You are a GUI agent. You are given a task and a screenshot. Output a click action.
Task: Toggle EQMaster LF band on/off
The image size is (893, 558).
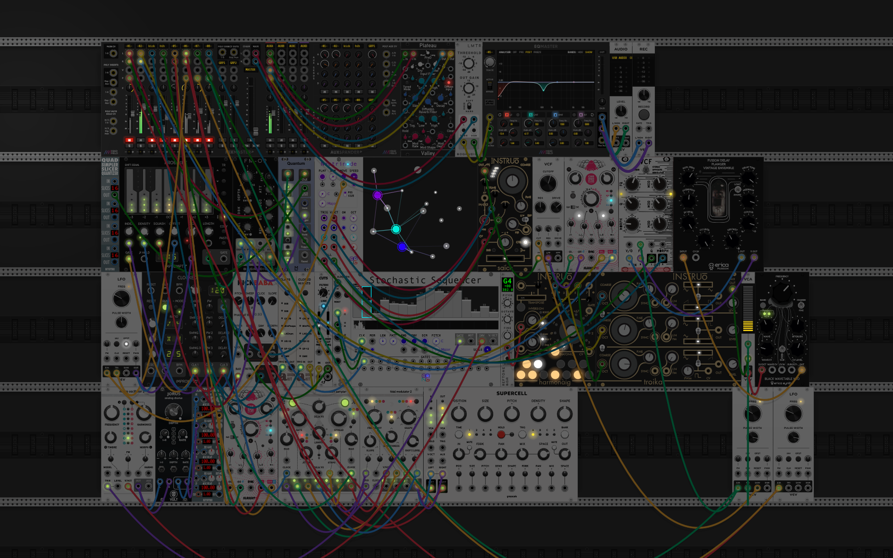pos(507,114)
